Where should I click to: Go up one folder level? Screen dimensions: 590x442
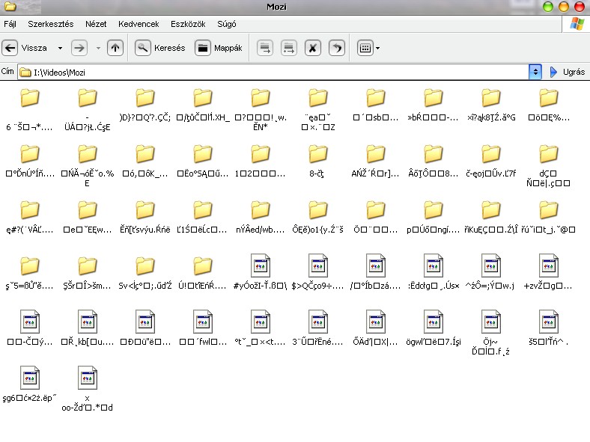pos(115,48)
